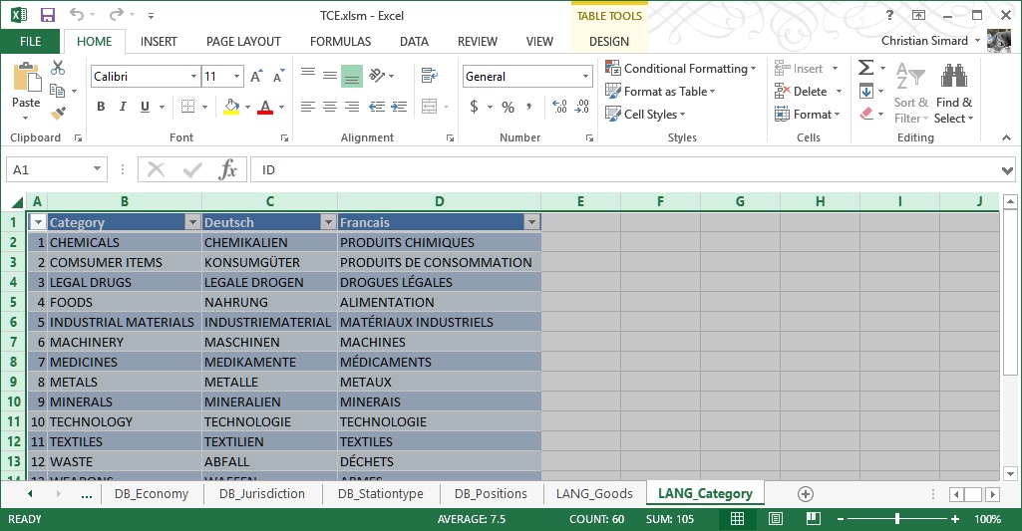Increase the cell indent

tap(399, 107)
